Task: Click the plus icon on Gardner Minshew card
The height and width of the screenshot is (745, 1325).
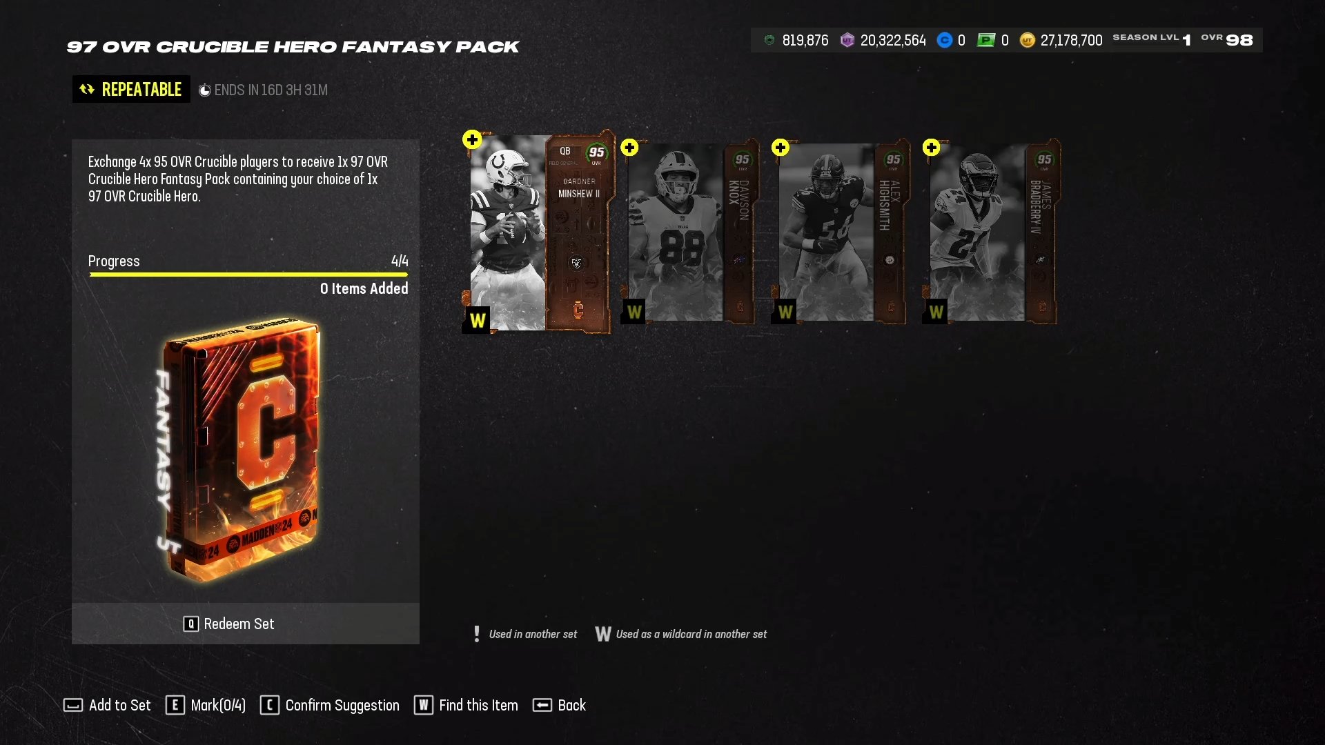Action: tap(472, 139)
